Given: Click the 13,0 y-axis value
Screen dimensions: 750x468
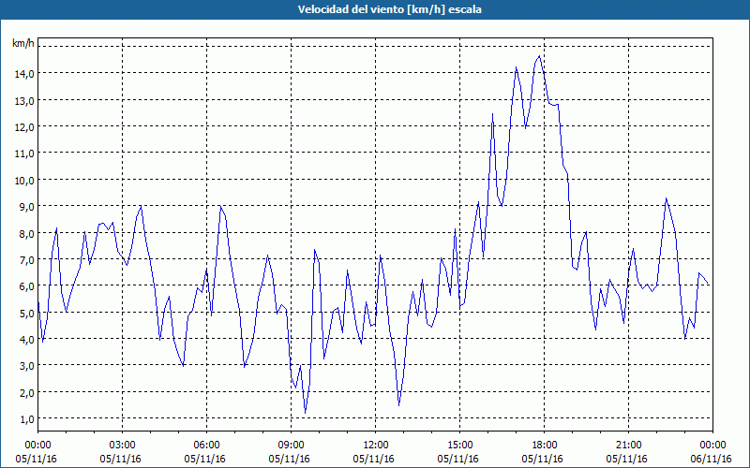Looking at the screenshot, I should tap(24, 100).
